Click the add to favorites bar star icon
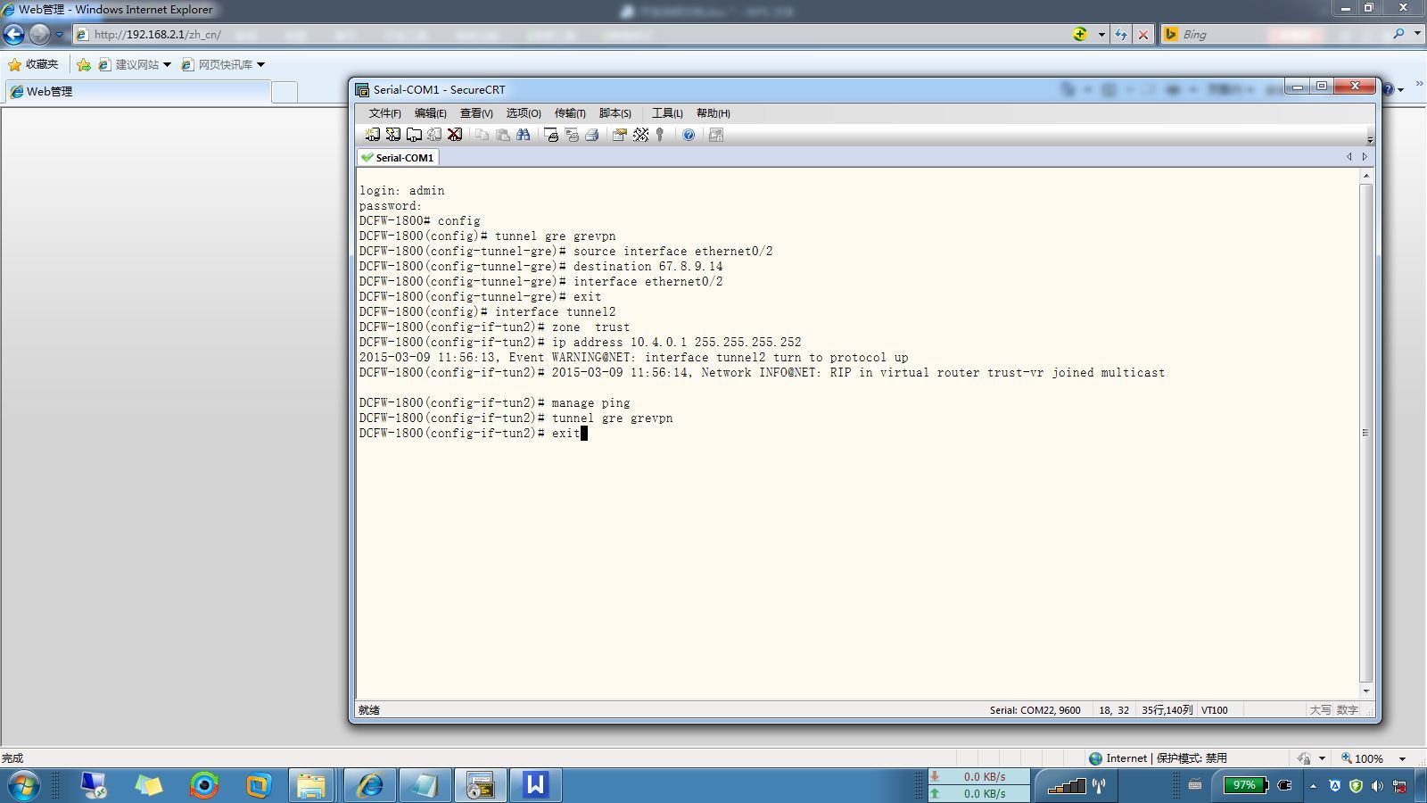 pyautogui.click(x=84, y=64)
